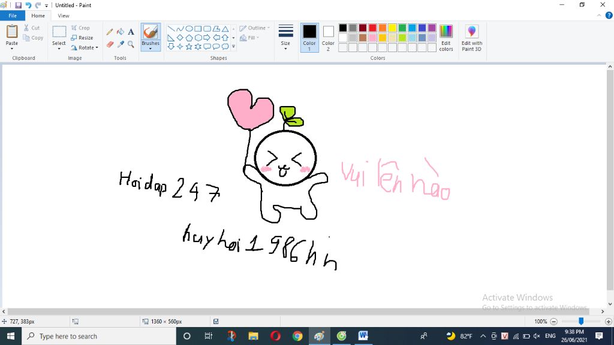Select the Pencil tool
This screenshot has width=614, height=345.
tap(110, 32)
